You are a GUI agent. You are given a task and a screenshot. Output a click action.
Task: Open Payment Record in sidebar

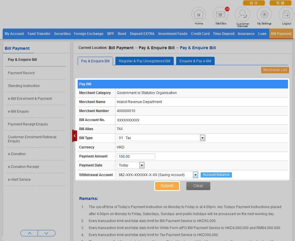pos(21,73)
